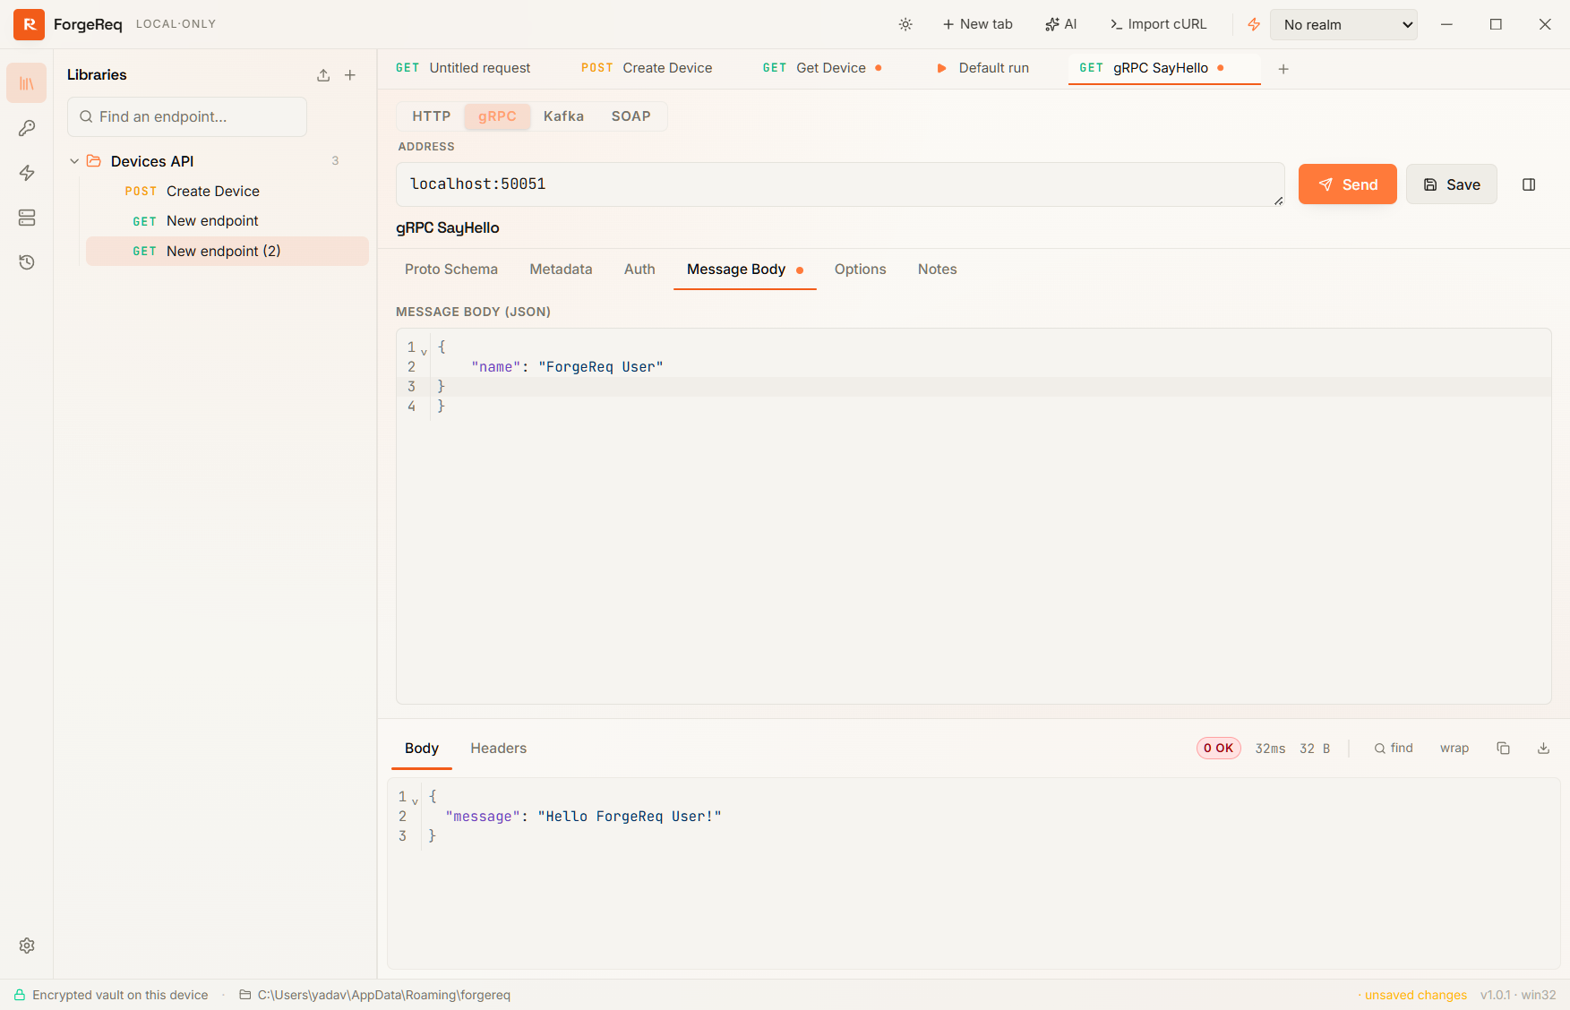Open the history clock sidebar icon
This screenshot has width=1570, height=1010.
tap(27, 262)
